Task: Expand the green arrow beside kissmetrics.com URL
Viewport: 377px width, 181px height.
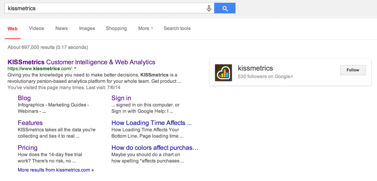Action: [x=75, y=68]
